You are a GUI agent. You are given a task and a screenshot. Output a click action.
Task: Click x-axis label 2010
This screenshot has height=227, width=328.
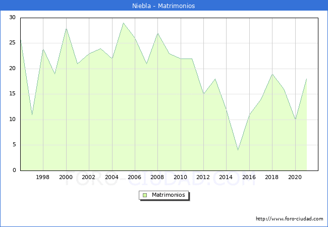(180, 177)
